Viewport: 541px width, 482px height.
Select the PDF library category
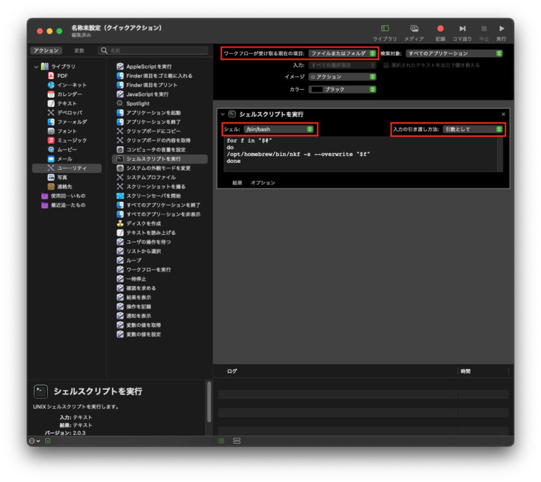pyautogui.click(x=62, y=76)
